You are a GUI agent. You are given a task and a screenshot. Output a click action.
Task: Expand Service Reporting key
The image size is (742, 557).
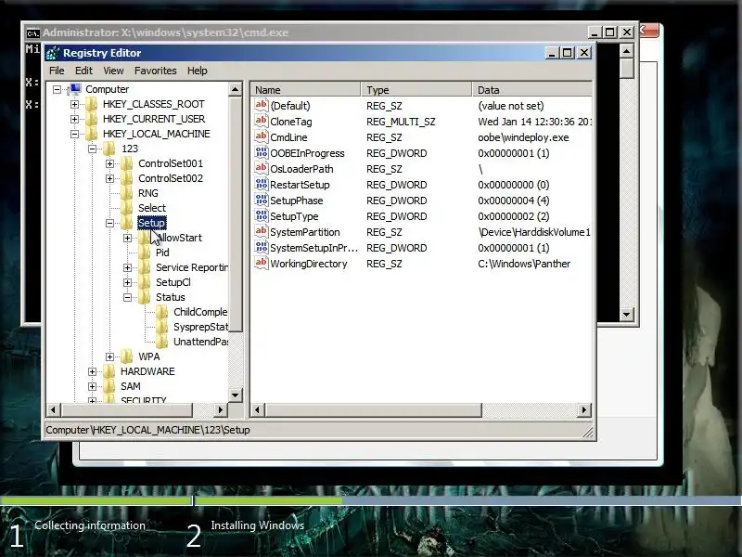[127, 267]
